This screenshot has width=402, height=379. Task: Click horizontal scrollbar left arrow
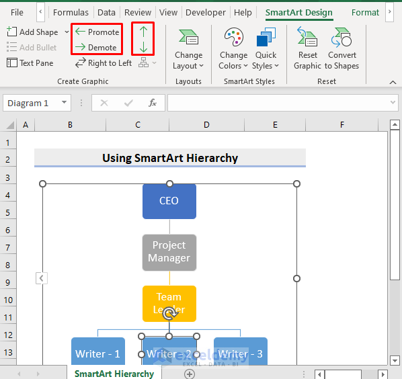pyautogui.click(x=319, y=374)
